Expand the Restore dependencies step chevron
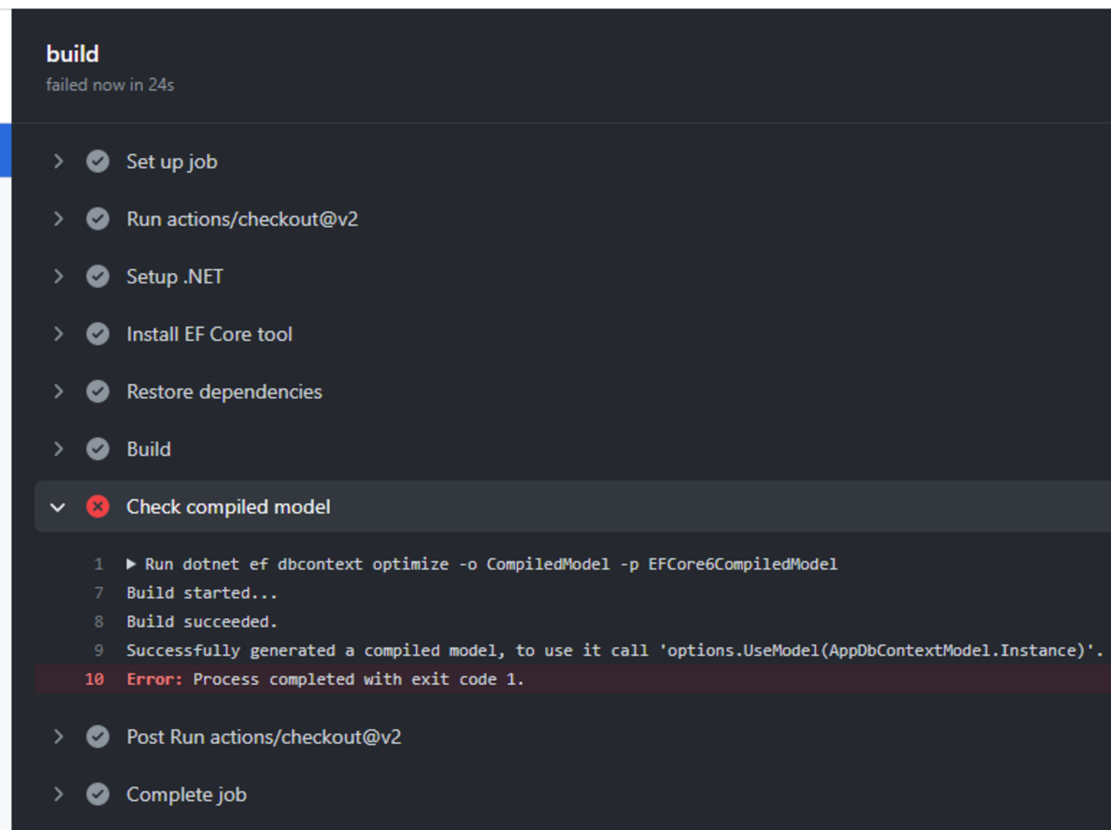Screen dimensions: 1111x830 tap(58, 392)
